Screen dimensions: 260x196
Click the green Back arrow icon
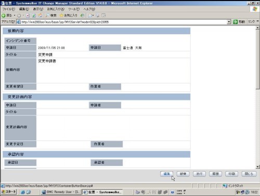(4, 16)
